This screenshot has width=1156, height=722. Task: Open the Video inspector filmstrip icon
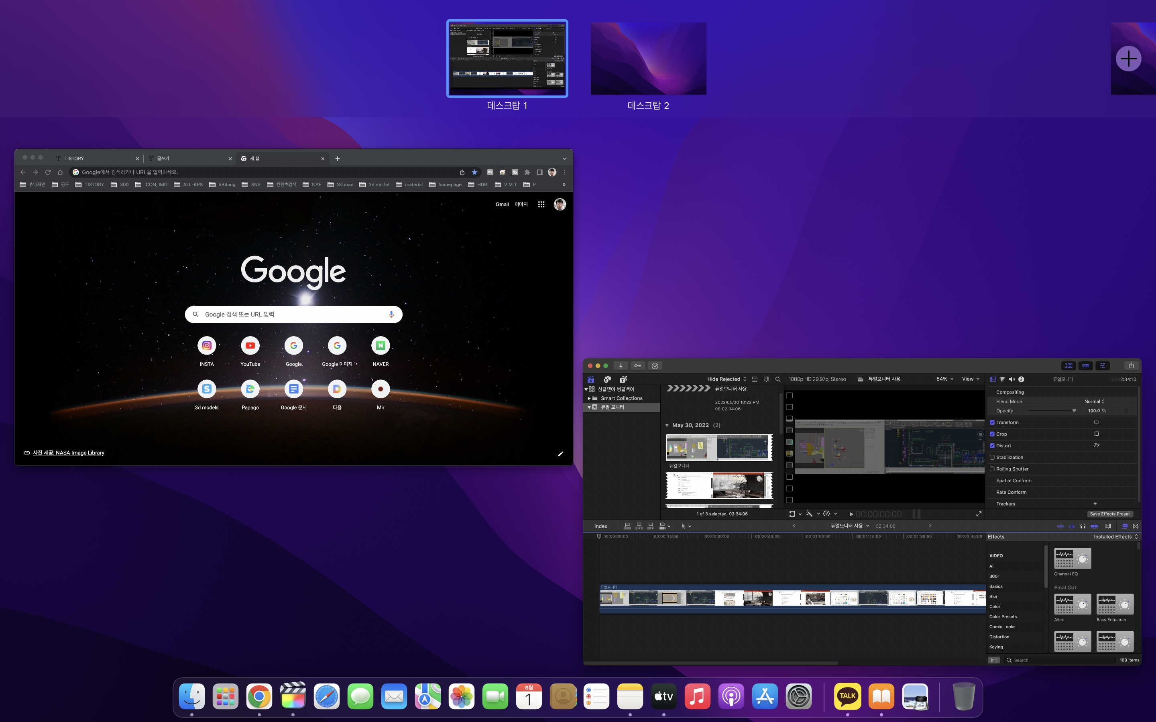pos(993,379)
